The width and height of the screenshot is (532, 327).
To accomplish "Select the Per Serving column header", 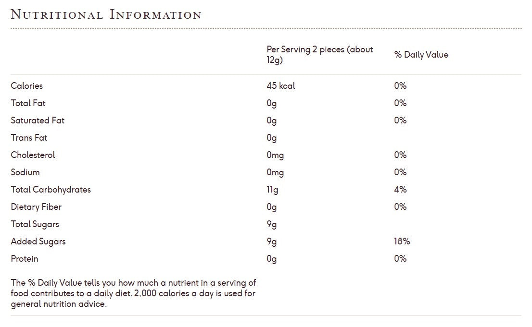I will point(319,55).
